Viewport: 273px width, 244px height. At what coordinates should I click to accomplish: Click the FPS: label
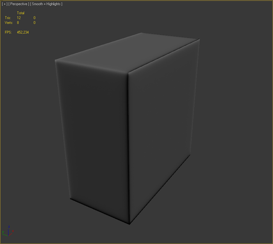tap(8, 32)
